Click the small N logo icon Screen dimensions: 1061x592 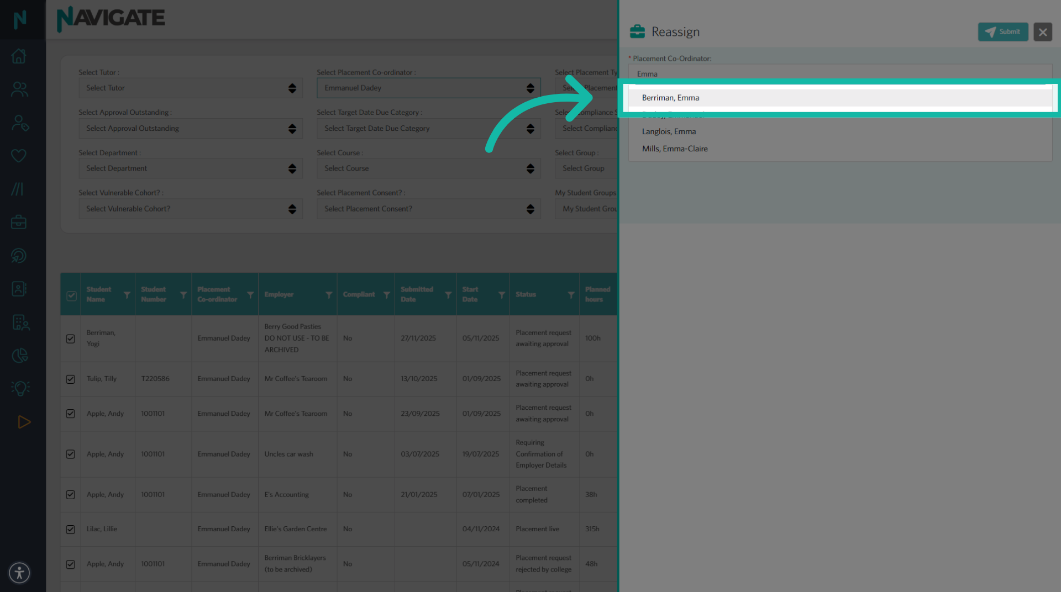coord(20,19)
